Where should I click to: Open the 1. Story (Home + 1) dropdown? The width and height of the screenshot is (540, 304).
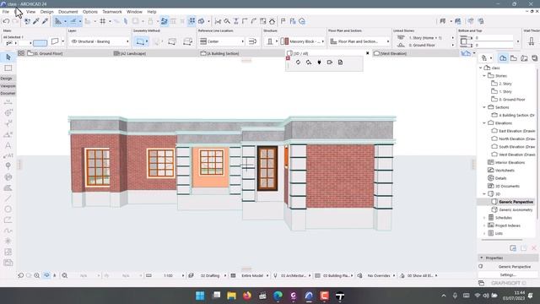(425, 37)
